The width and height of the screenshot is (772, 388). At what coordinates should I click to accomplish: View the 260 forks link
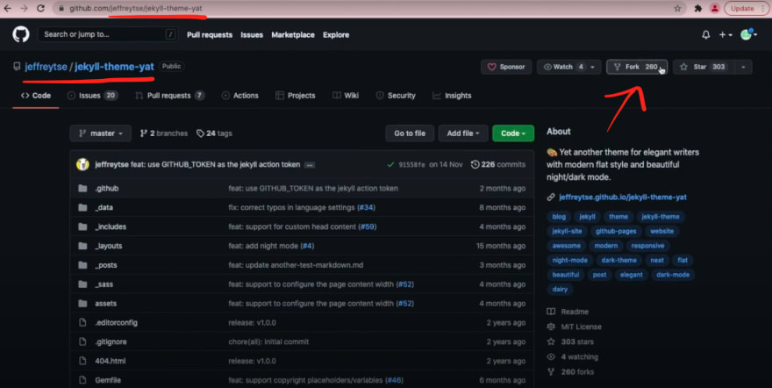click(577, 372)
